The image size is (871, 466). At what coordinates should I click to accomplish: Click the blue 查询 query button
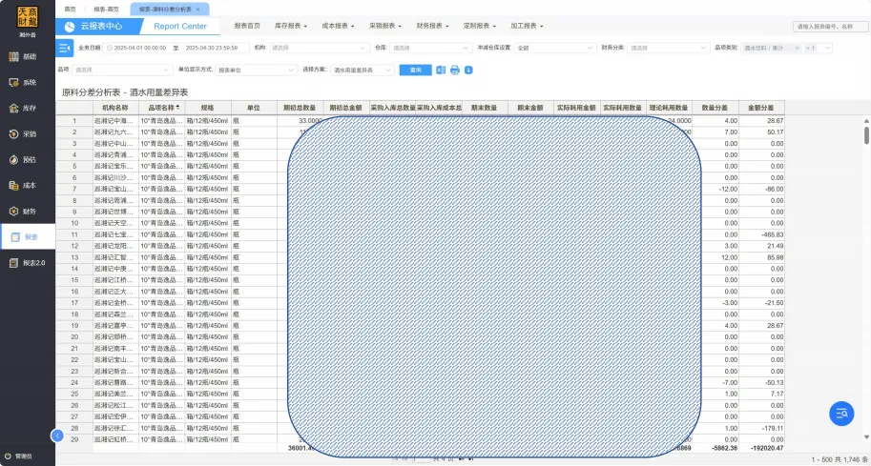(415, 70)
